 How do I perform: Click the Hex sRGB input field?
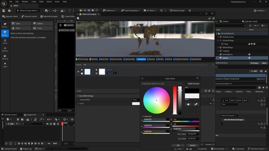click(193, 139)
